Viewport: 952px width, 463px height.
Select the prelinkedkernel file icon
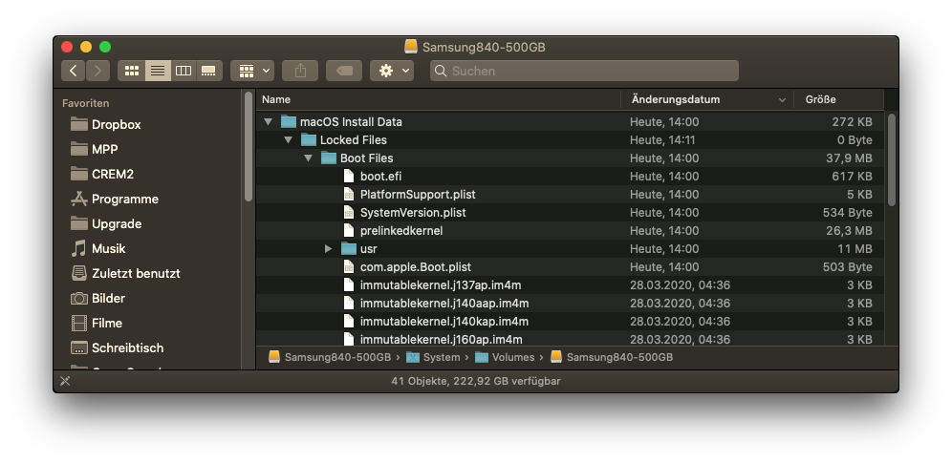pyautogui.click(x=349, y=231)
